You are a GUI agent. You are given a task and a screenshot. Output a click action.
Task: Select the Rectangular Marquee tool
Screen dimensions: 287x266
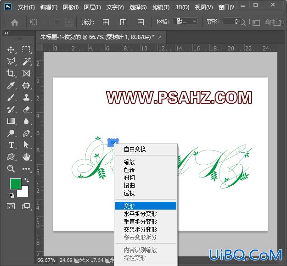click(x=26, y=50)
